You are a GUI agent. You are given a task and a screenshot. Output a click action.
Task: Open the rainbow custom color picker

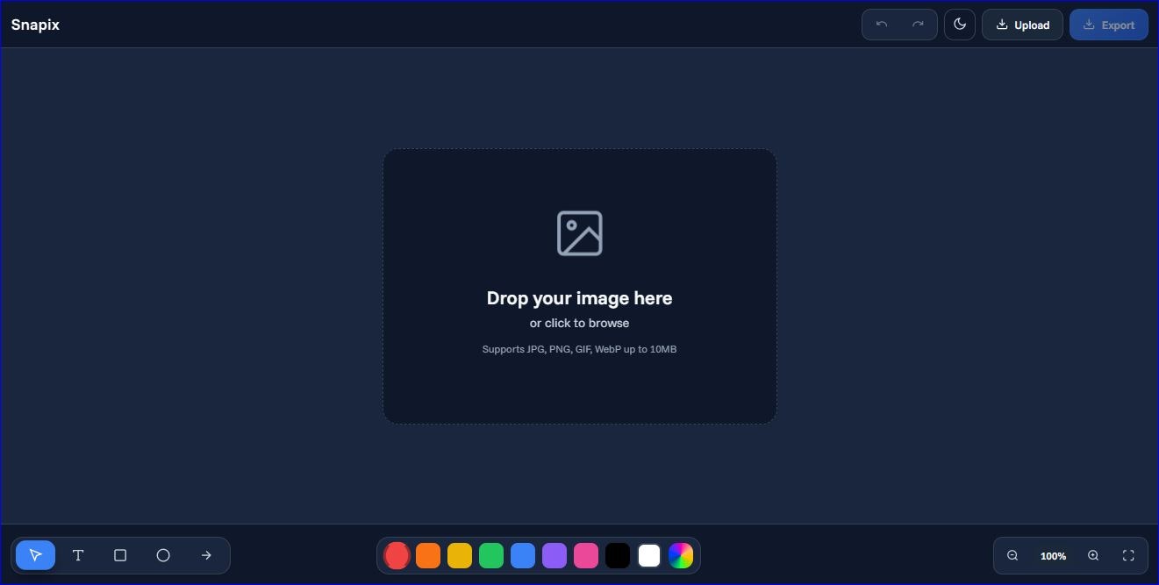click(x=681, y=555)
